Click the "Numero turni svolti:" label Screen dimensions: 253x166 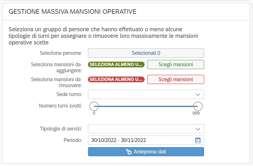coord(60,106)
